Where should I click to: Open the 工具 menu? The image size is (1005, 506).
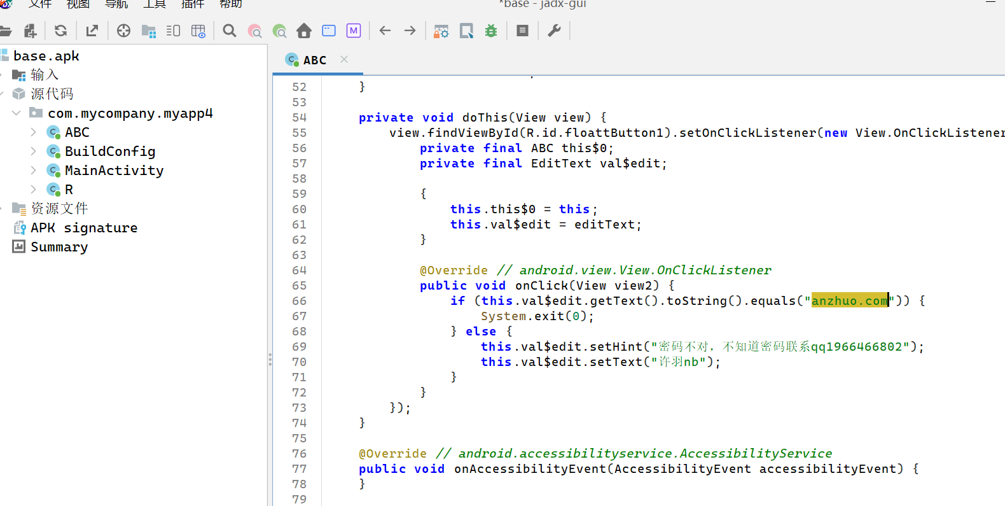tap(155, 4)
